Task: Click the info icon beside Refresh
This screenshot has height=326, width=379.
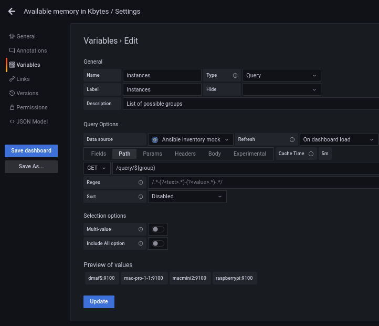Action: coord(292,139)
